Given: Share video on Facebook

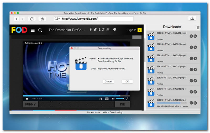Looking at the screenshot, I should tap(91, 30).
